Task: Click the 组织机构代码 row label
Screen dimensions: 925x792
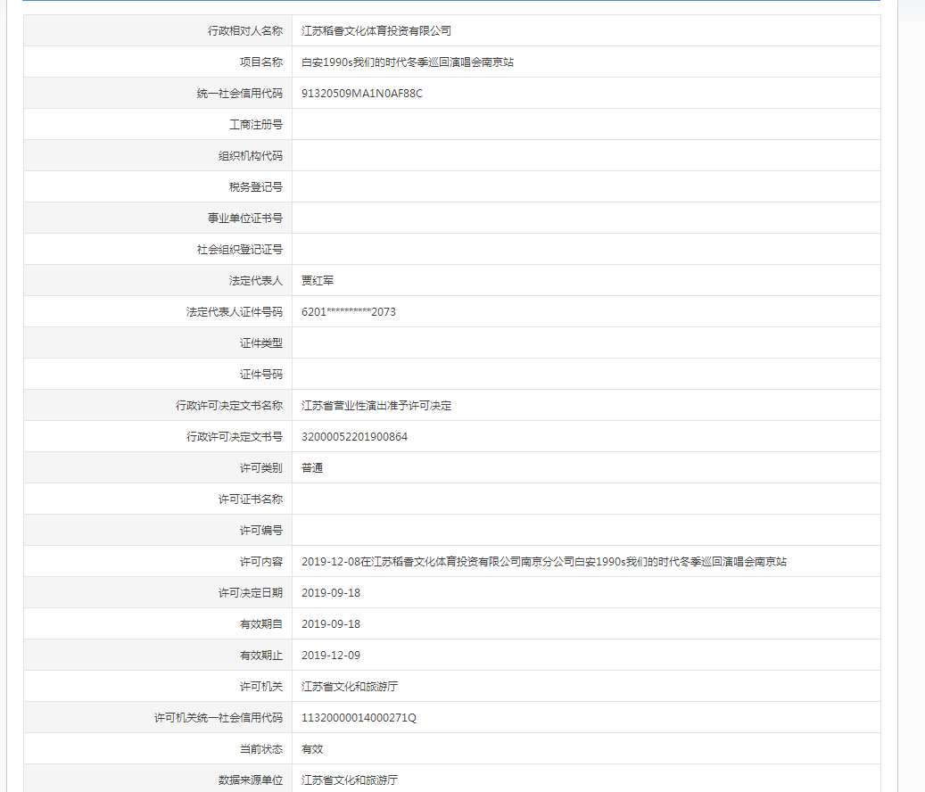Action: click(251, 156)
